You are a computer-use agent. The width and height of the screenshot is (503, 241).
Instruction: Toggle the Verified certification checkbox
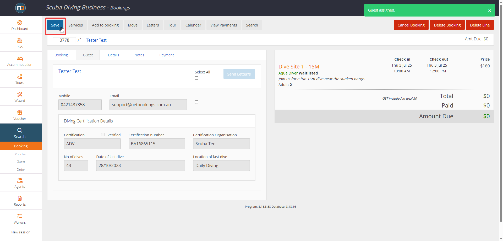(103, 135)
